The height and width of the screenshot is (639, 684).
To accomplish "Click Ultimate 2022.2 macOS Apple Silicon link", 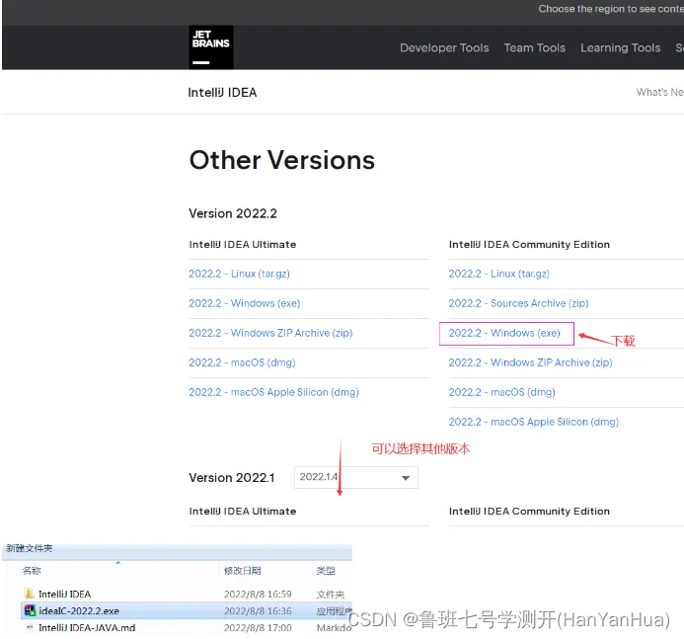I will point(273,392).
